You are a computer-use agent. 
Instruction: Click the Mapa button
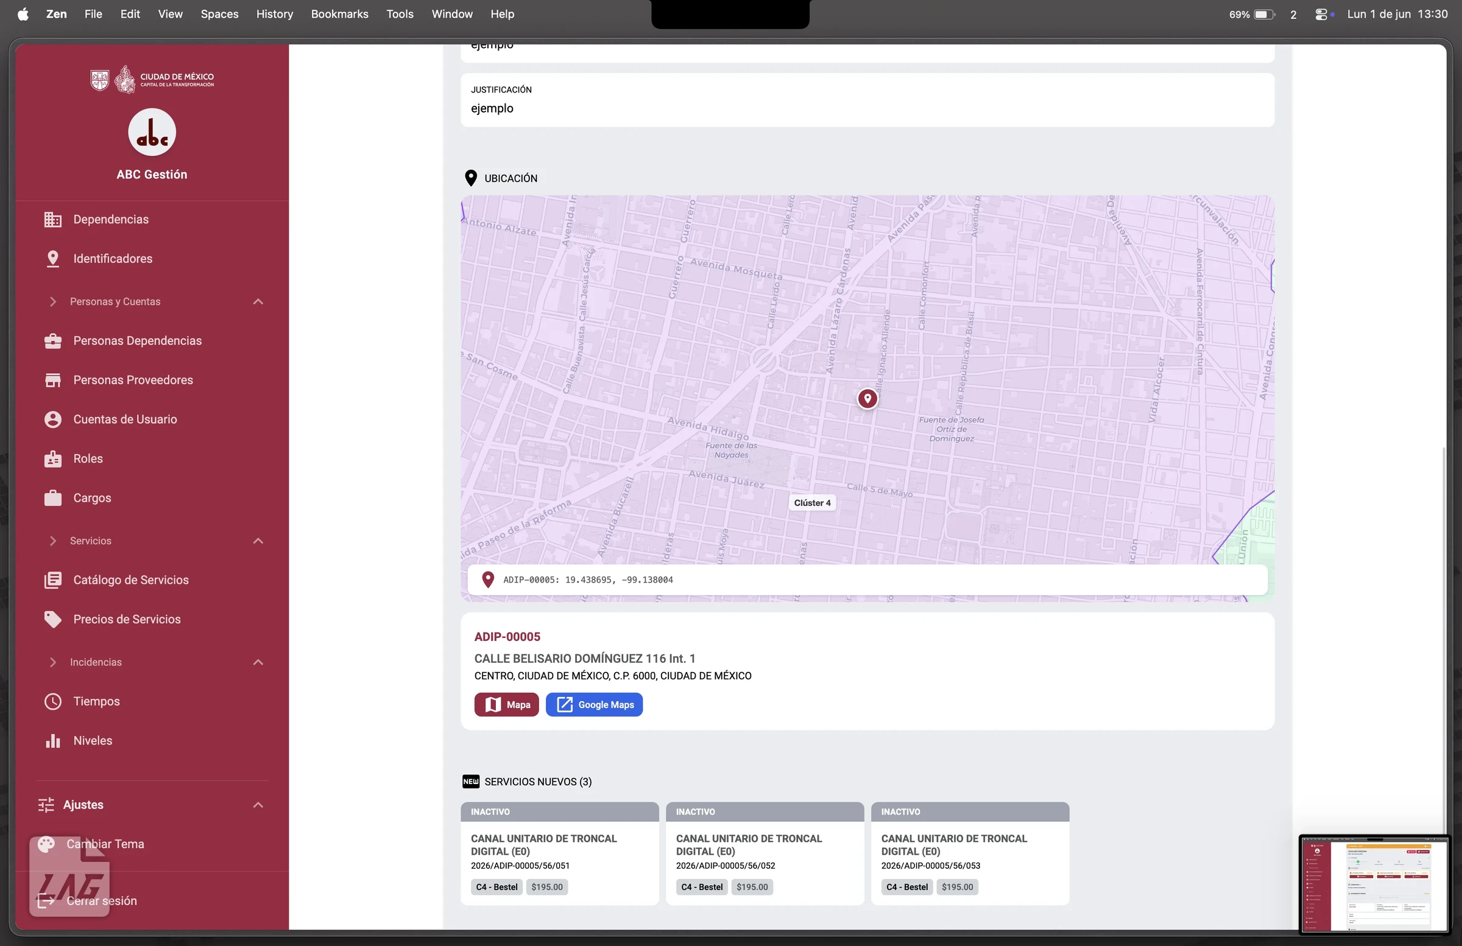point(506,705)
